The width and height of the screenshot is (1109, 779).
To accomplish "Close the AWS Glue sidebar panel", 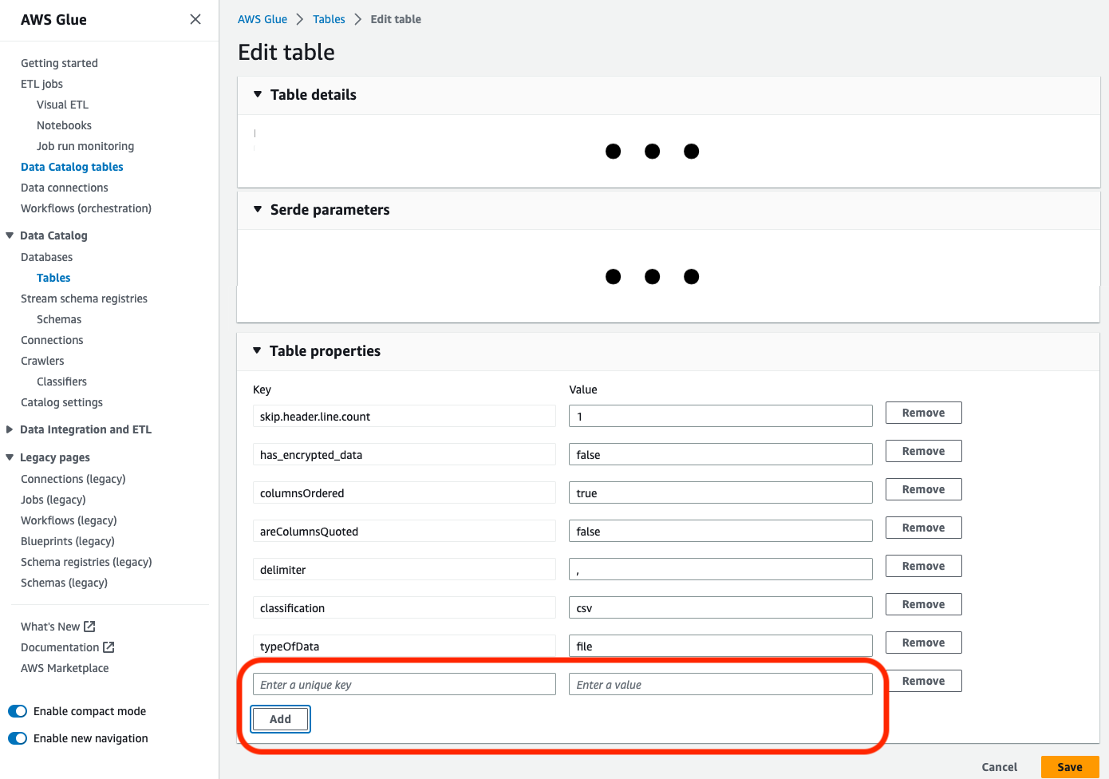I will [195, 18].
